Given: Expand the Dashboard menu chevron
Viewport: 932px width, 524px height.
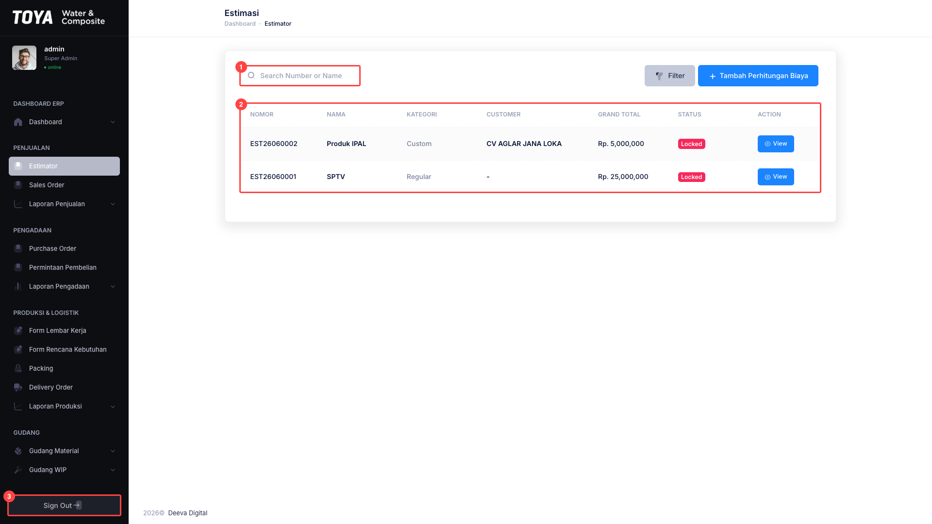Looking at the screenshot, I should [113, 122].
